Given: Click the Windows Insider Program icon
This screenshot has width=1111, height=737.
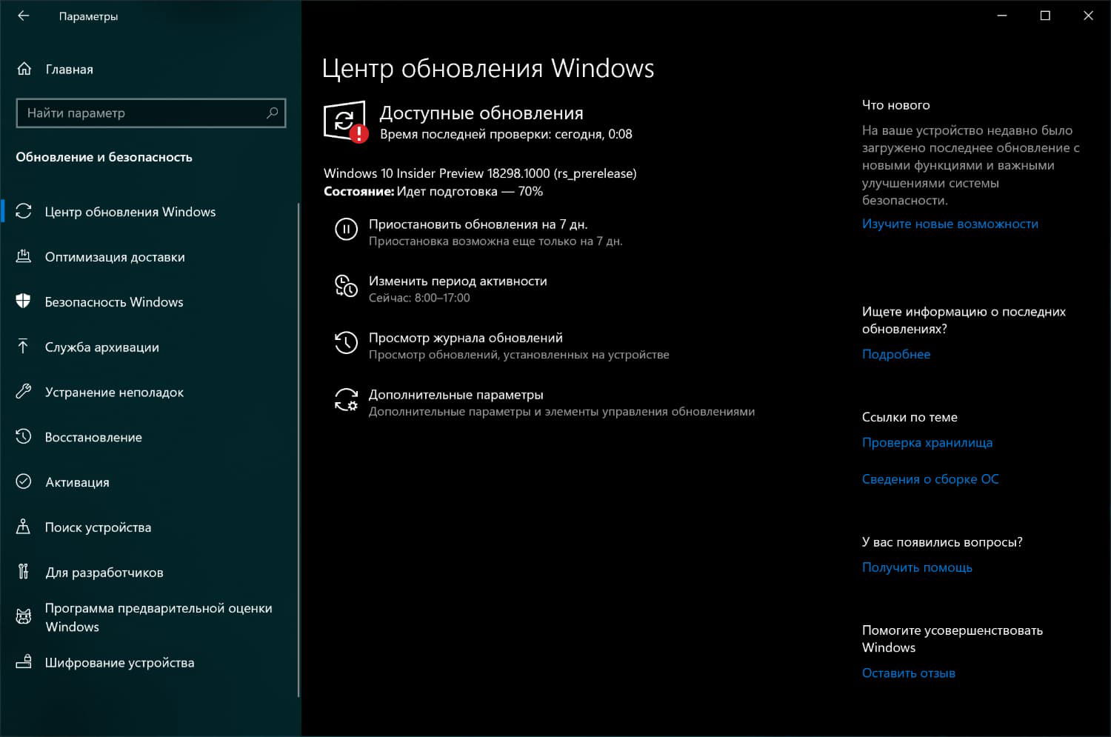Looking at the screenshot, I should tap(24, 616).
